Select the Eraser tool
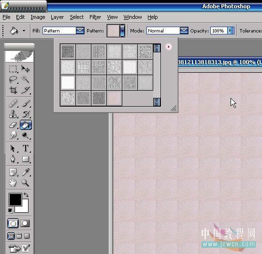262x254 pixels. coord(13,125)
